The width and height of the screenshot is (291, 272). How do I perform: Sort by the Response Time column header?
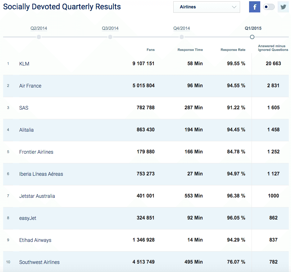190,50
